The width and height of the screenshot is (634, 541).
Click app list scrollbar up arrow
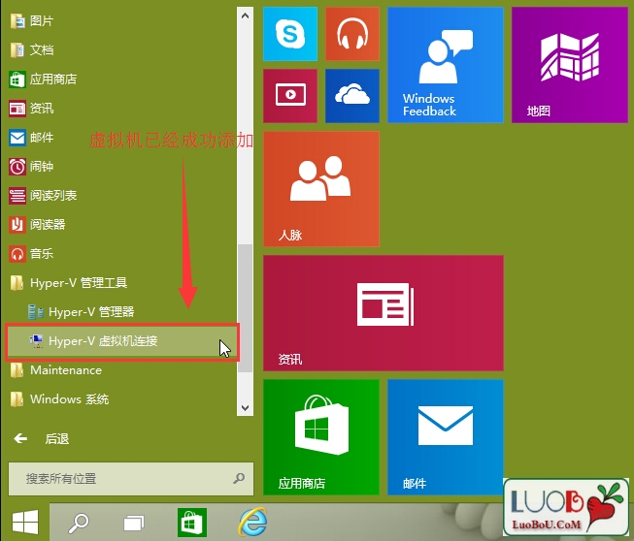(245, 16)
